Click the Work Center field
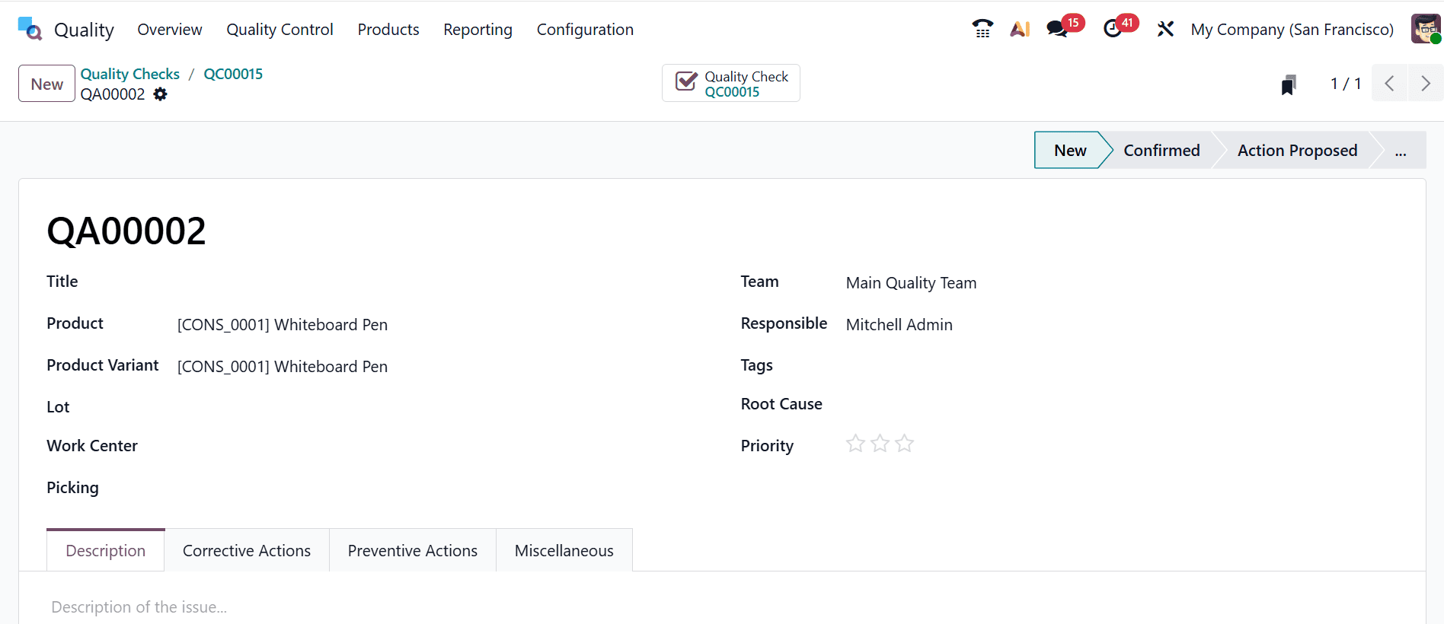Screen dimensions: 1444x624 (x=442, y=446)
